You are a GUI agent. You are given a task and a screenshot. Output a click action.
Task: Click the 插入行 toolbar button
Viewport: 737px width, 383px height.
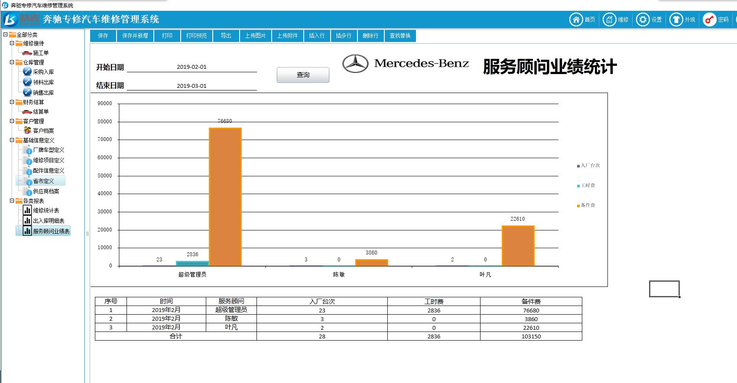[x=317, y=36]
